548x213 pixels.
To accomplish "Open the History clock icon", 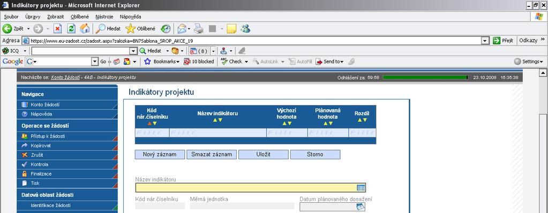I will (166, 28).
